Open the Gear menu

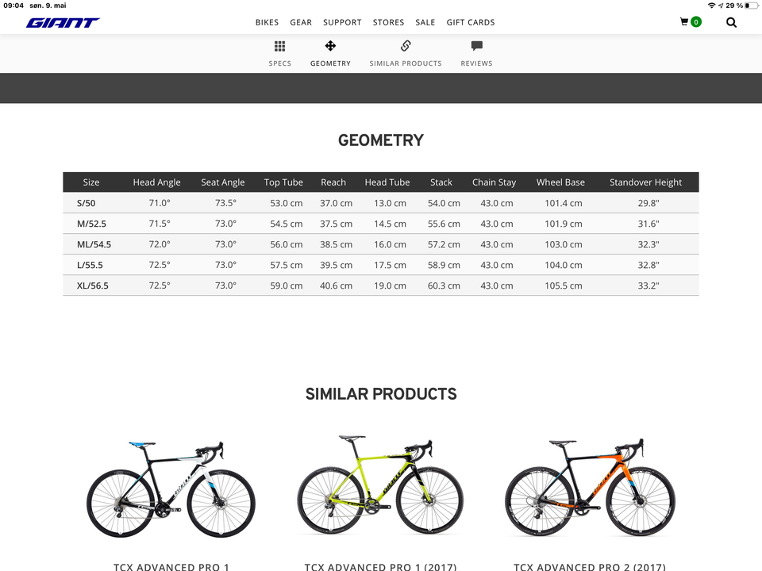point(301,22)
